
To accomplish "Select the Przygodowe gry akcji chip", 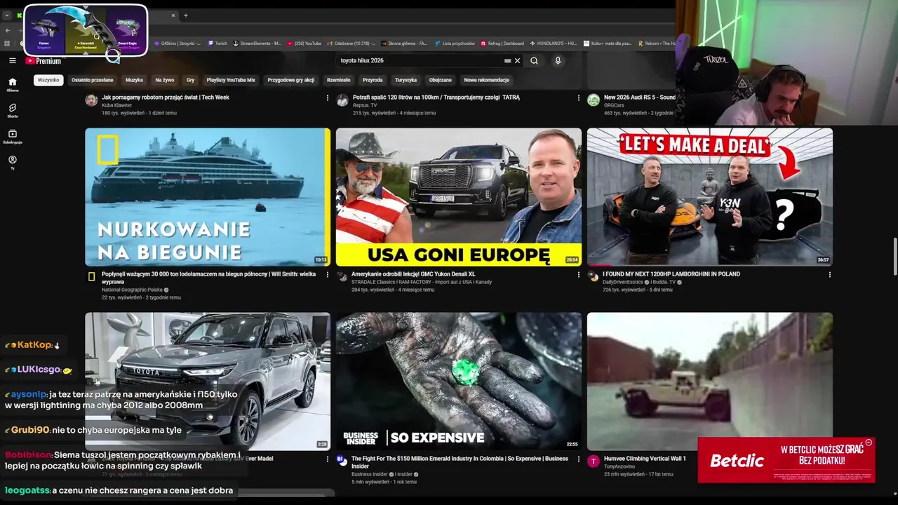I will (291, 80).
